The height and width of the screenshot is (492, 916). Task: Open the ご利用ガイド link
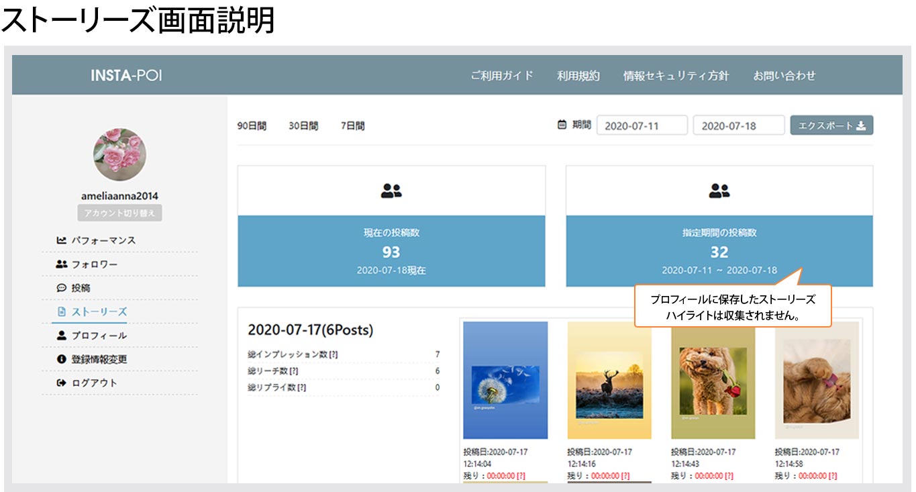[x=502, y=76]
